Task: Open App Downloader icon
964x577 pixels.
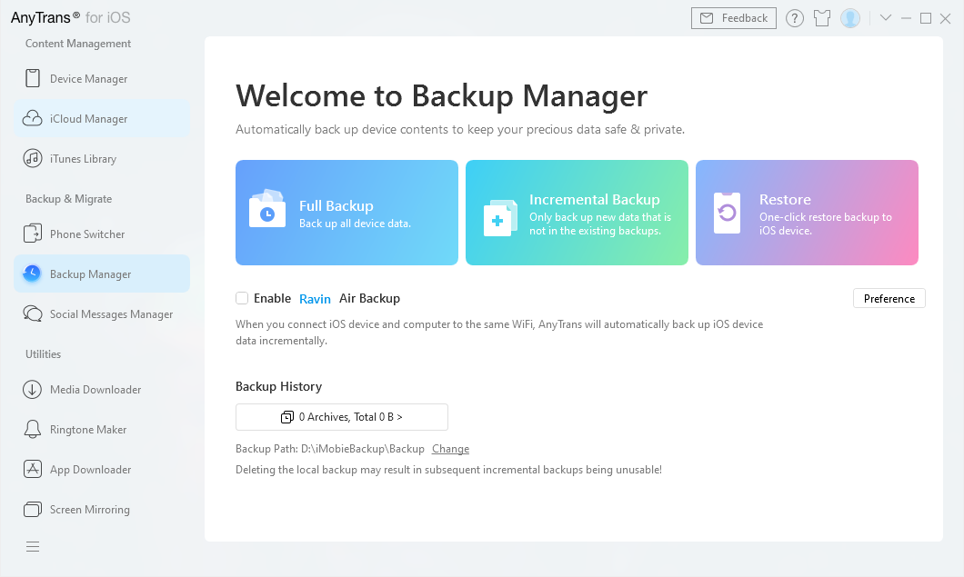Action: (x=33, y=470)
